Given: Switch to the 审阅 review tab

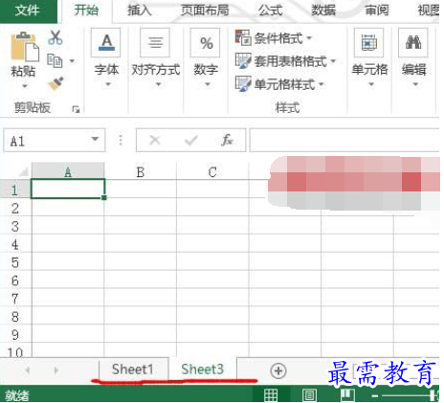Looking at the screenshot, I should (x=377, y=11).
